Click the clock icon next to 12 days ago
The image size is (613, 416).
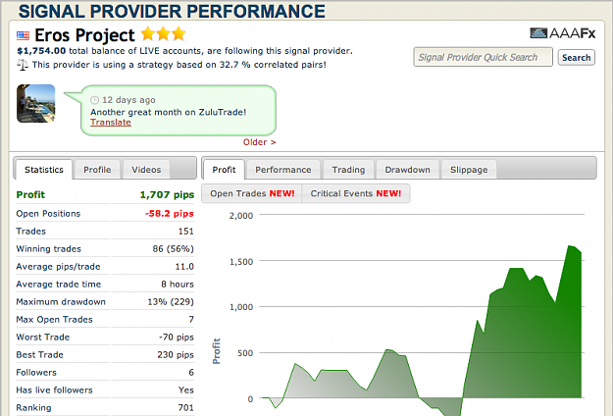pyautogui.click(x=94, y=100)
